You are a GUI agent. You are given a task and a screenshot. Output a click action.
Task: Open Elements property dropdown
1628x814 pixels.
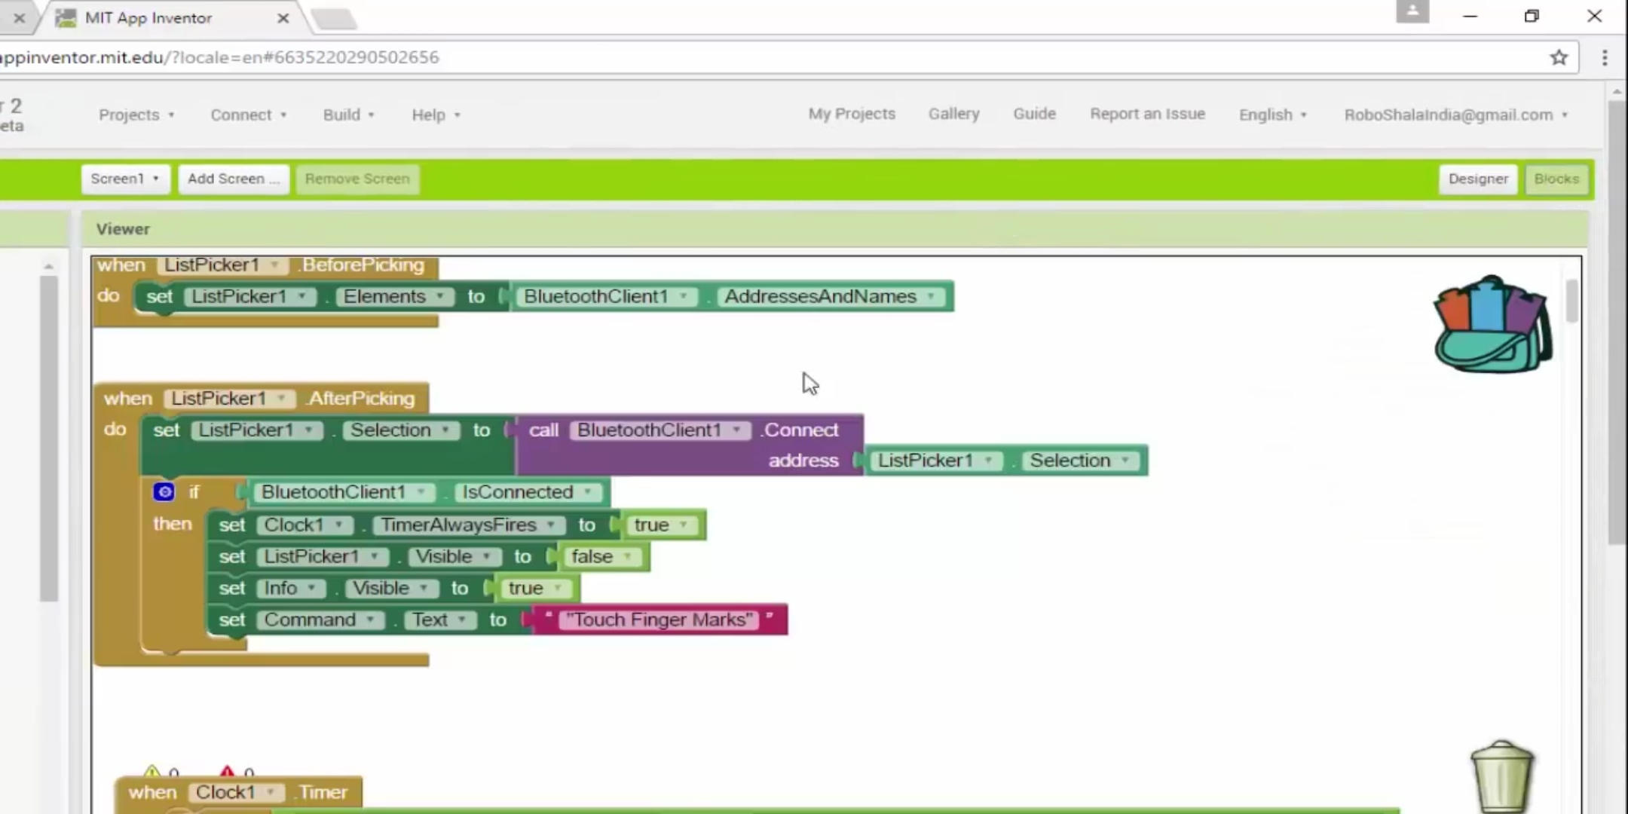tap(394, 297)
